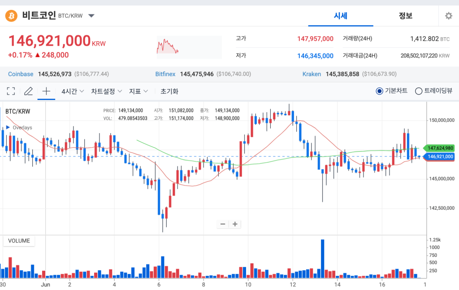The width and height of the screenshot is (459, 290).
Task: Click the 145,526,973 Coinbase price
Action: 55,74
